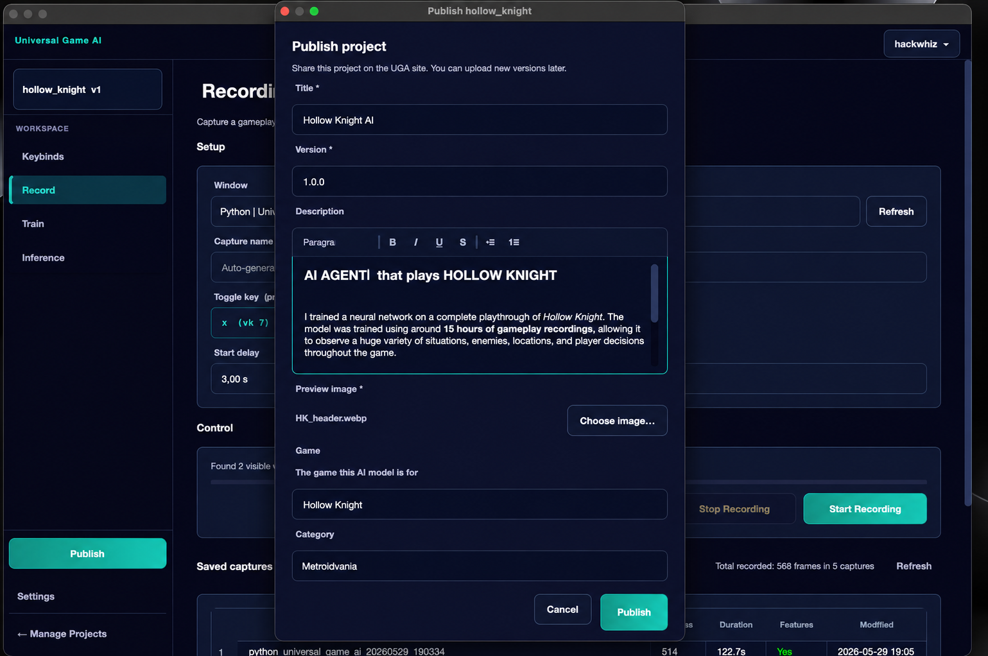The width and height of the screenshot is (988, 656).
Task: Go back to Manage Projects
Action: click(x=62, y=634)
